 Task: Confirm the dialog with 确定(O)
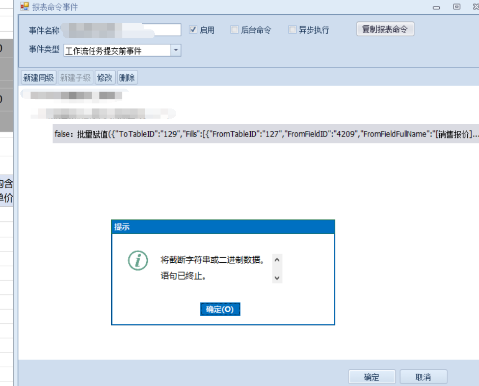click(x=220, y=309)
